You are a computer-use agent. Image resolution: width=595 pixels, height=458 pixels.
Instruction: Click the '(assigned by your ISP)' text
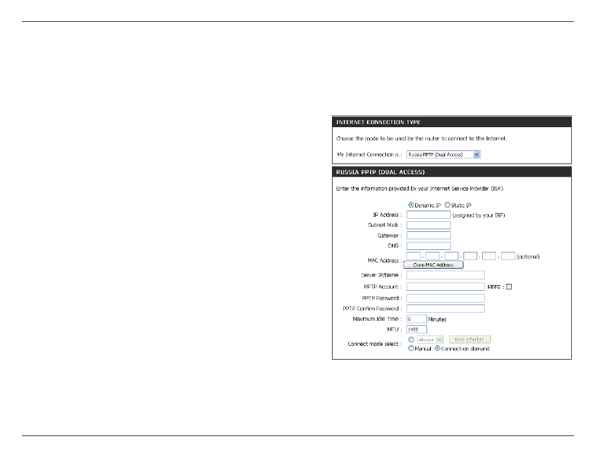pos(479,215)
